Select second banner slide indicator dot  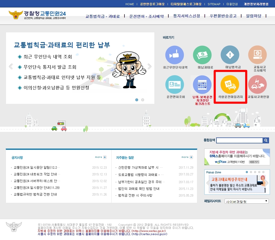click(x=143, y=100)
